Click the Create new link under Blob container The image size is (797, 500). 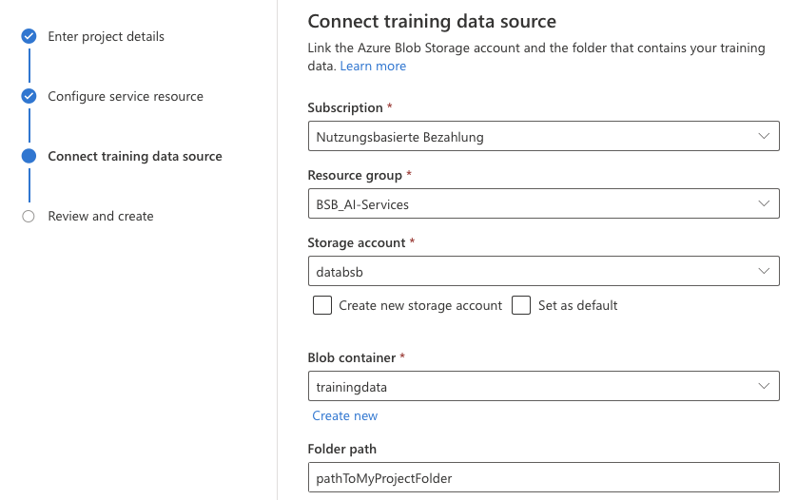tap(344, 415)
